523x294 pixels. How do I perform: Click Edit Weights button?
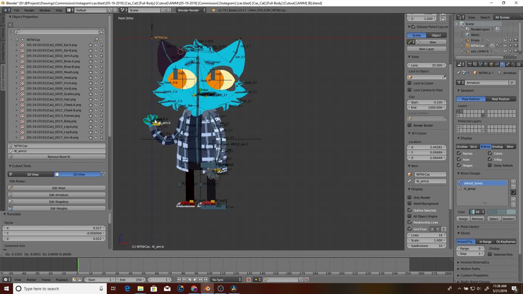pyautogui.click(x=57, y=208)
